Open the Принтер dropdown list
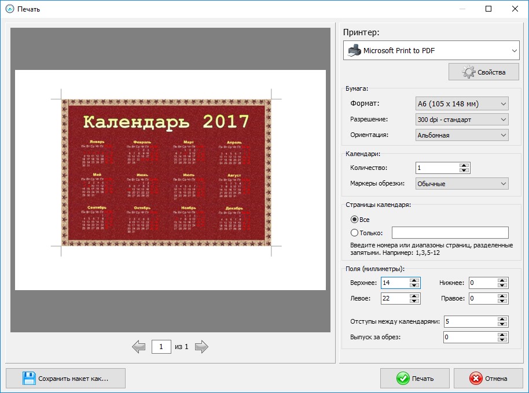Screen dimensions: 529x393 [x=431, y=51]
